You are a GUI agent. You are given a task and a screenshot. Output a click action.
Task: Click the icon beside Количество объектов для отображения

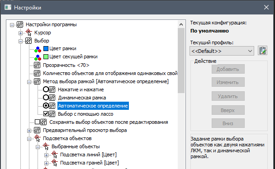(x=37, y=73)
